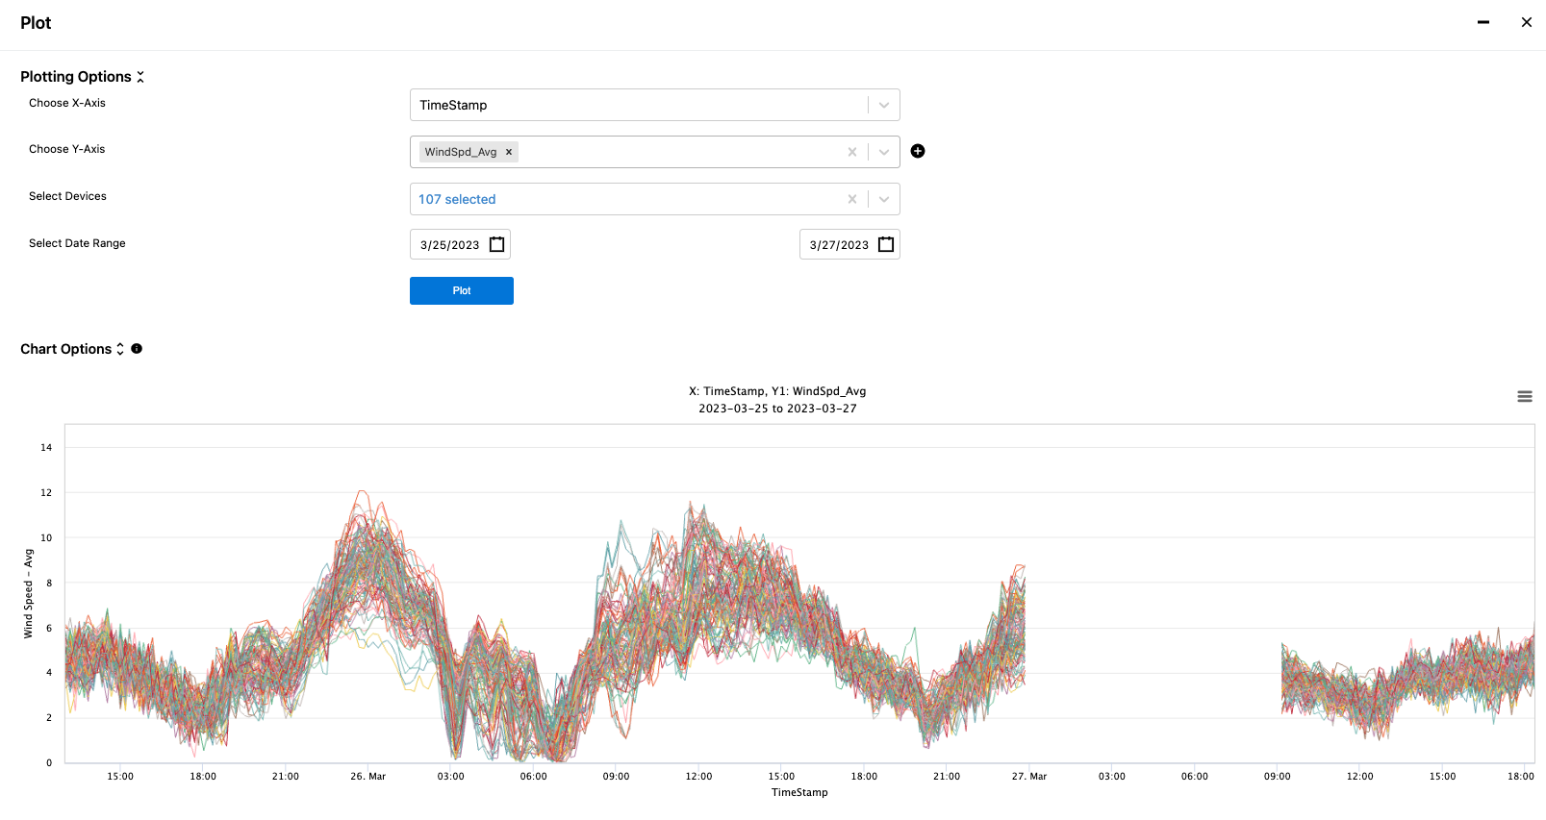Clear the selected devices

click(x=851, y=199)
